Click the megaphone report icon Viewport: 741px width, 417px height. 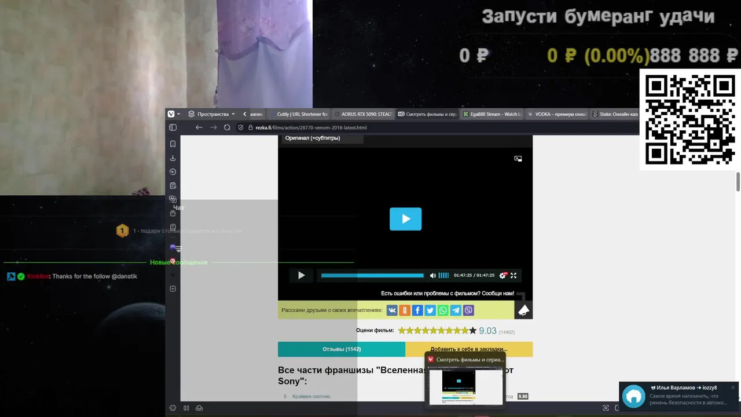pyautogui.click(x=523, y=310)
